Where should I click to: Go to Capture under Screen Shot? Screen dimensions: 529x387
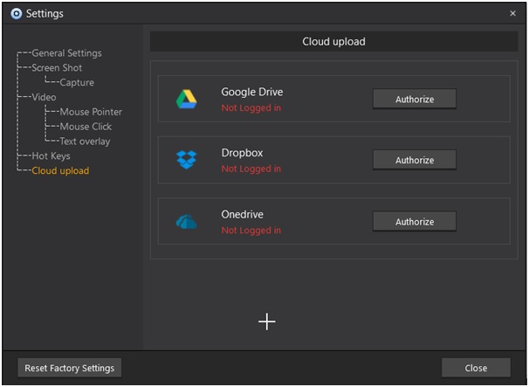point(77,83)
